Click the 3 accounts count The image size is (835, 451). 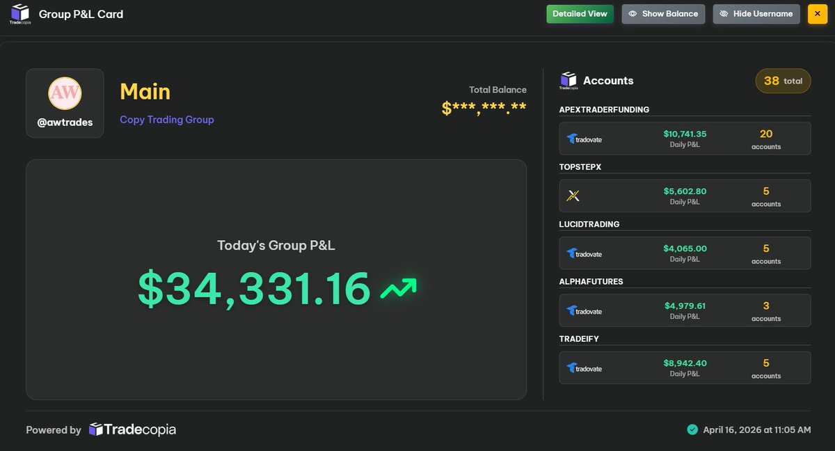pyautogui.click(x=766, y=306)
